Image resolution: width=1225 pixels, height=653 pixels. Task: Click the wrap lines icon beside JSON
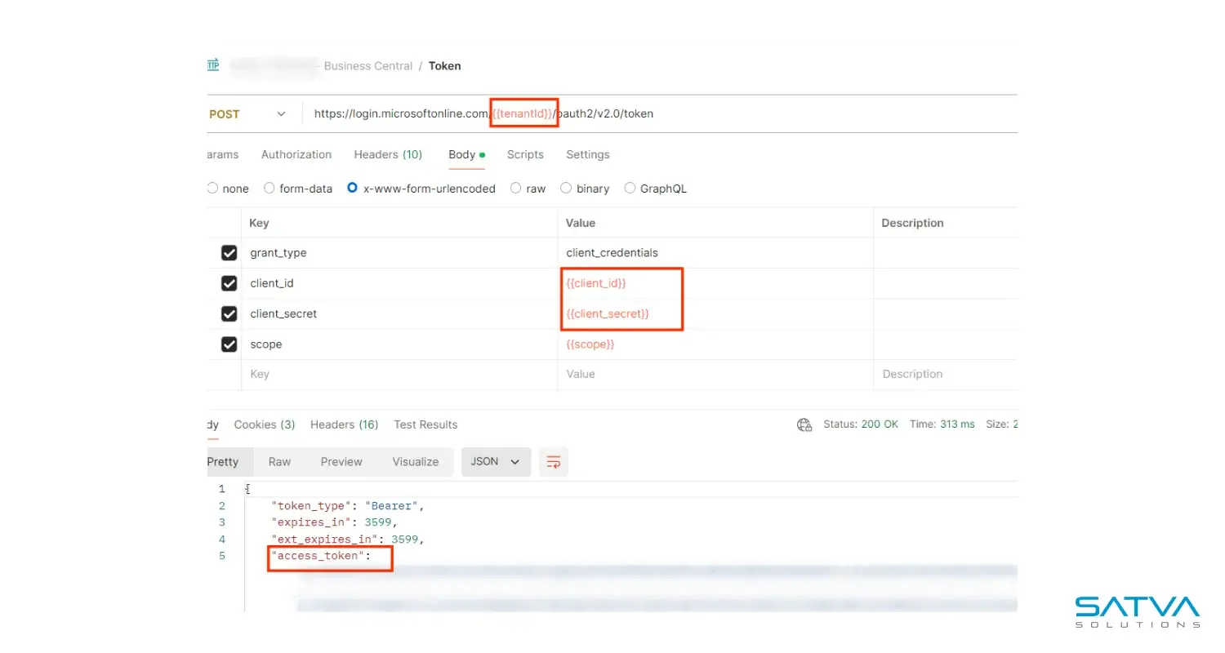[x=554, y=462]
